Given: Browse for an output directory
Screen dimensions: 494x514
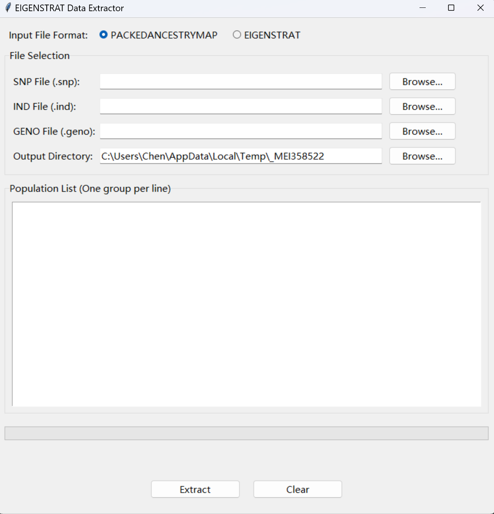Looking at the screenshot, I should click(422, 156).
